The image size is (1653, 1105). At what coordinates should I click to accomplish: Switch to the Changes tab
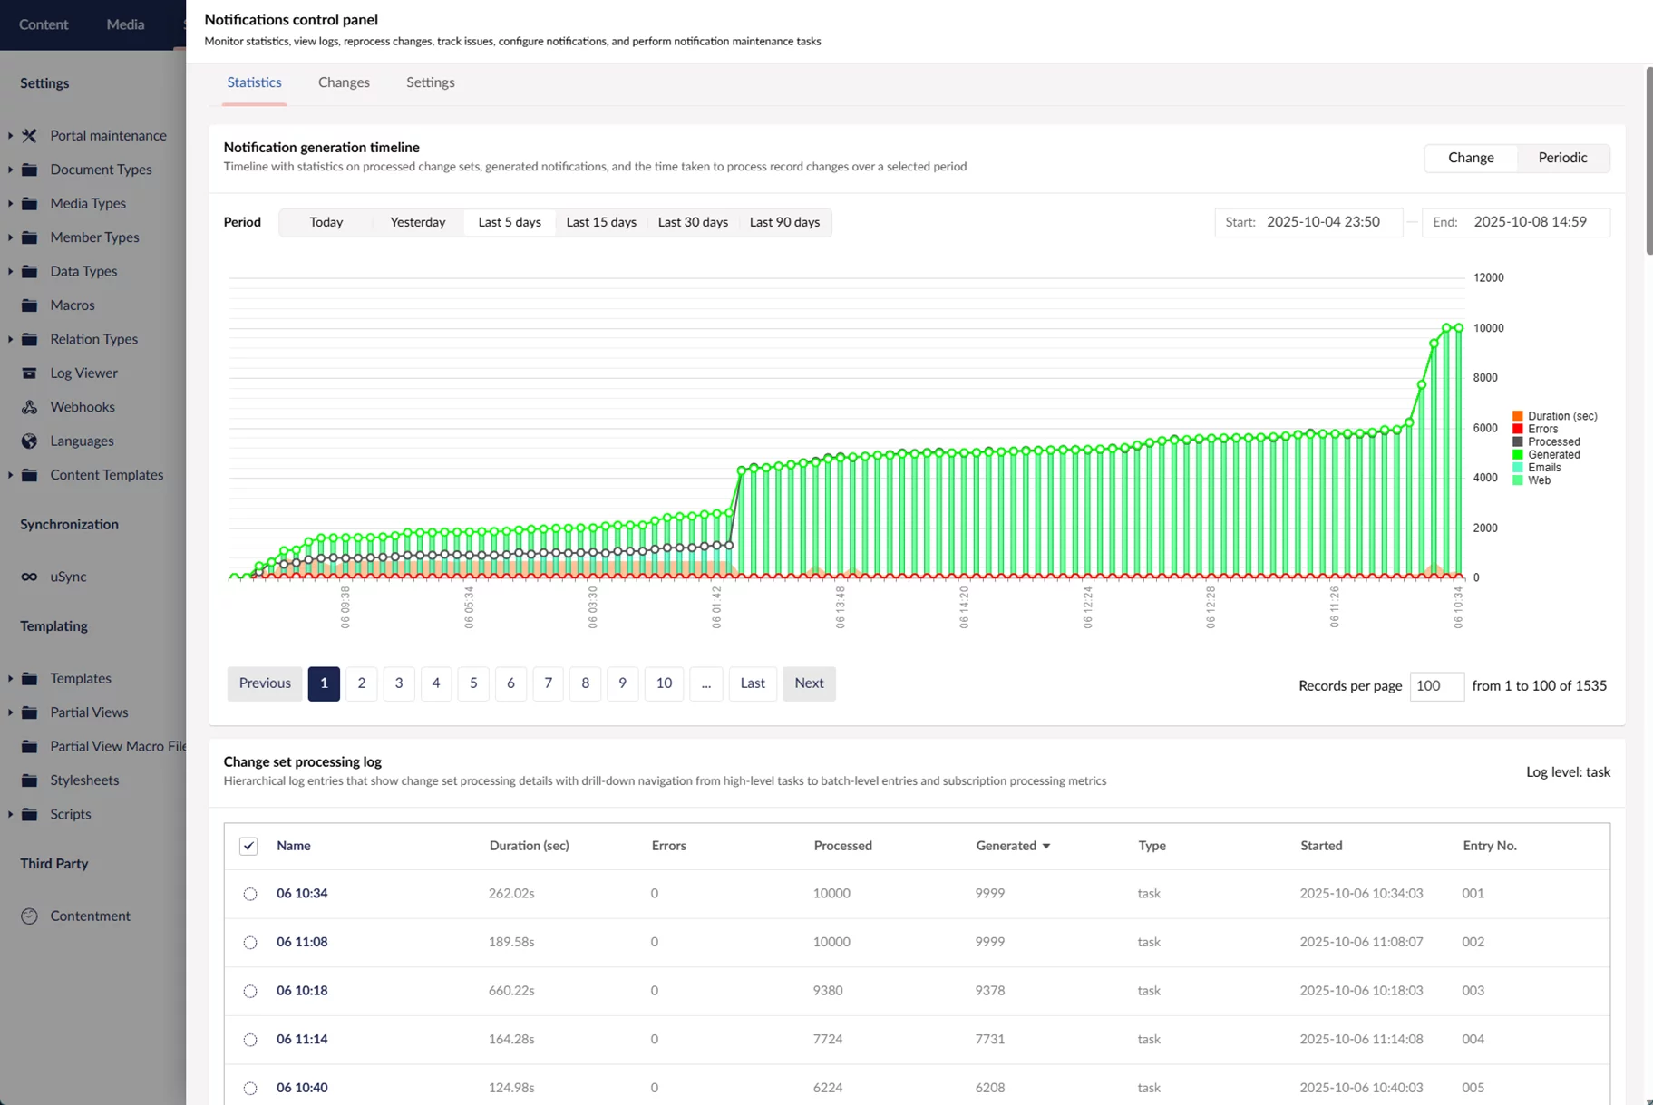point(344,82)
